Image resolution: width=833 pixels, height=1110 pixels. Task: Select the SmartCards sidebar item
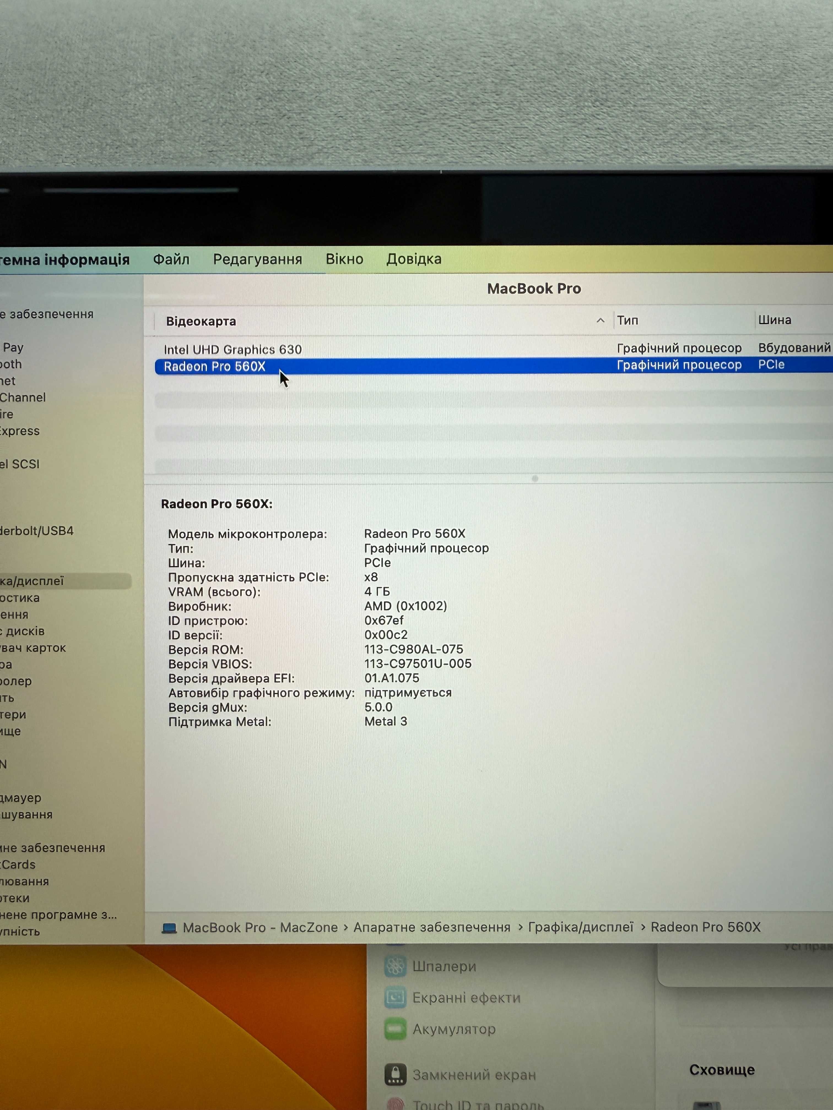[x=18, y=865]
